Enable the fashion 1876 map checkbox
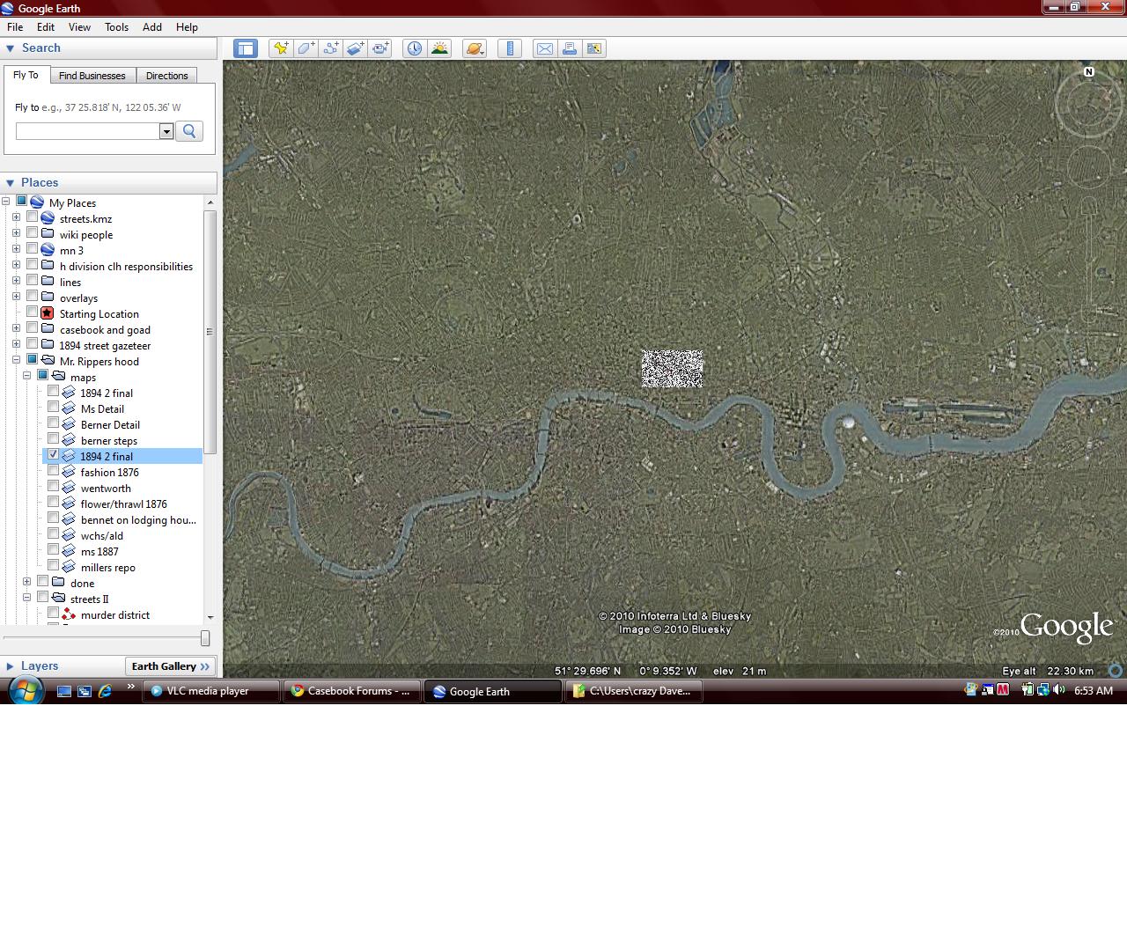Screen dimensions: 1127x941 pyautogui.click(x=54, y=471)
